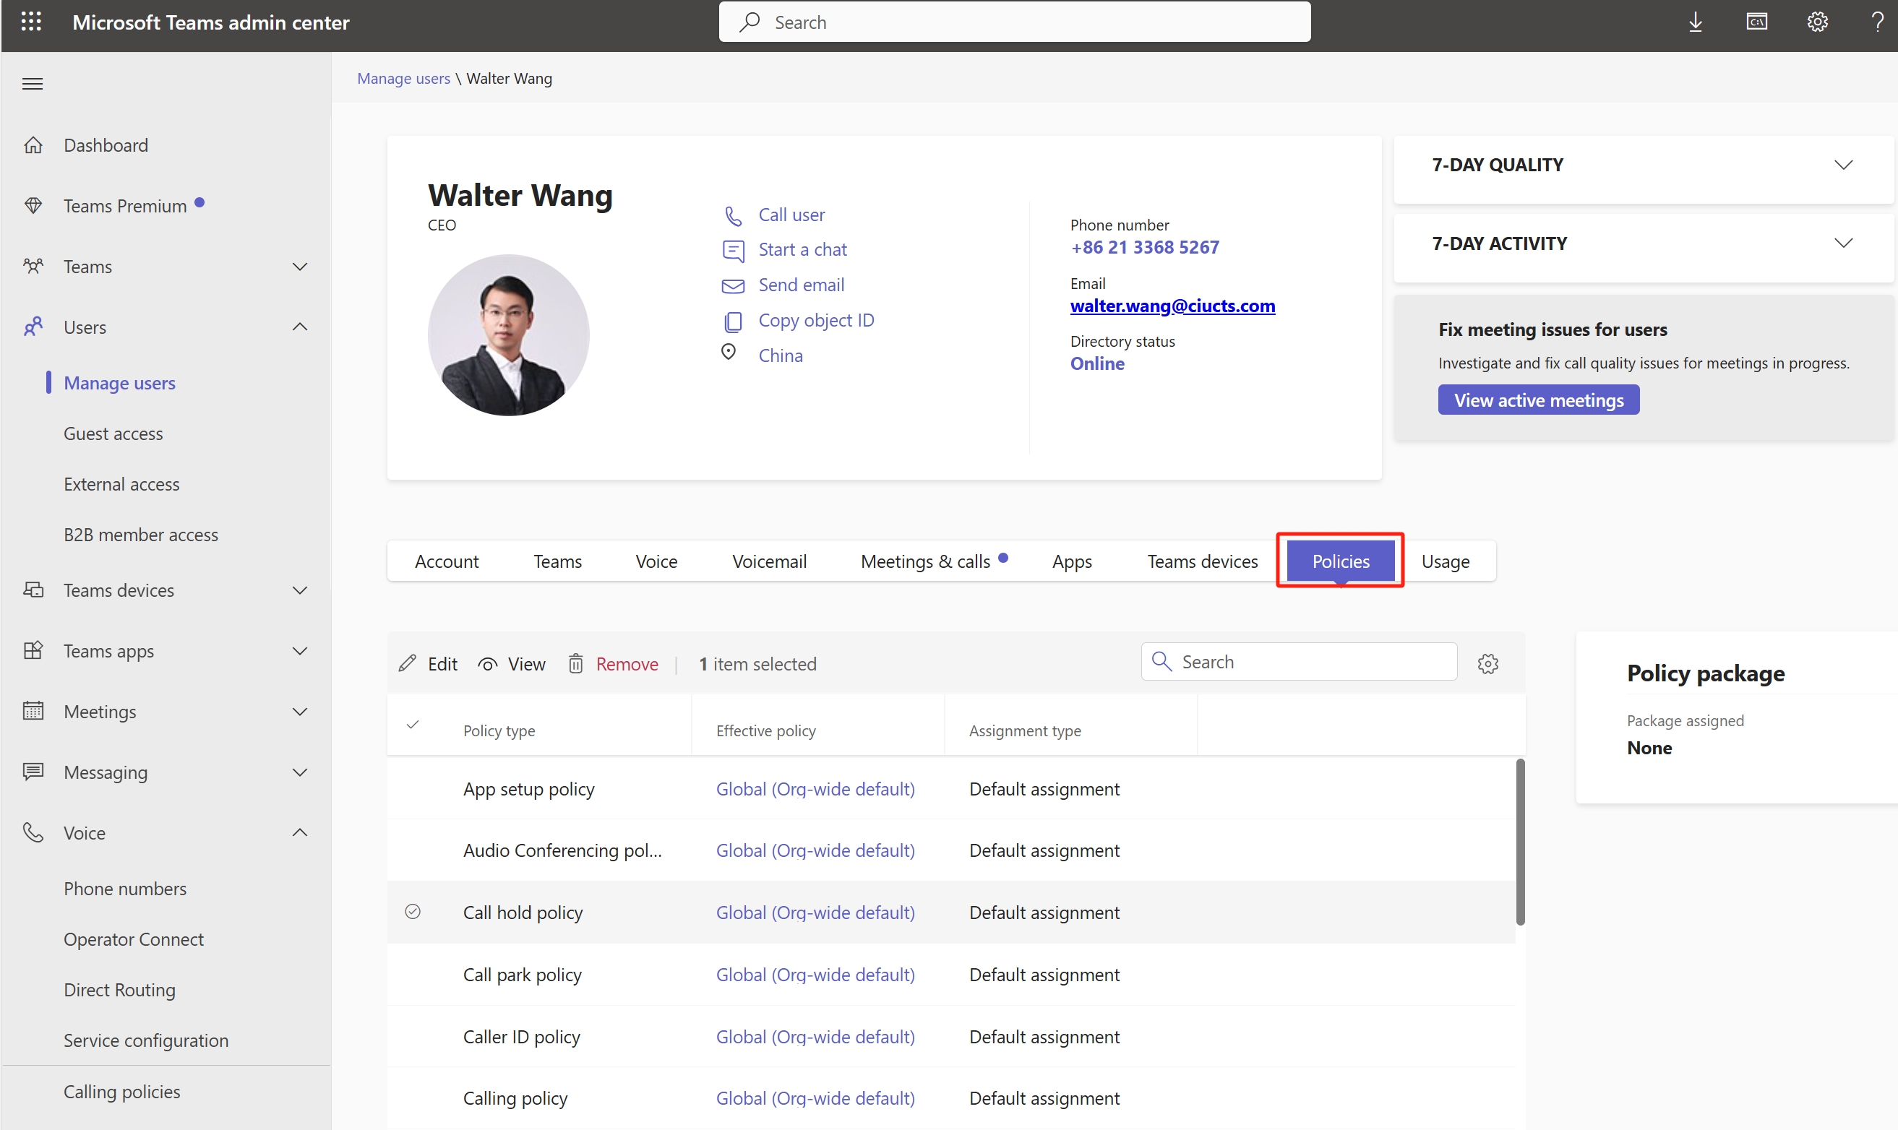Expand the Teams devices sidebar chevron
The width and height of the screenshot is (1898, 1130).
click(x=300, y=590)
